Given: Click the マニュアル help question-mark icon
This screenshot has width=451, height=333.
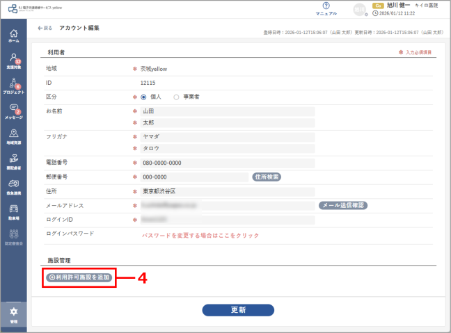Looking at the screenshot, I should [x=326, y=6].
